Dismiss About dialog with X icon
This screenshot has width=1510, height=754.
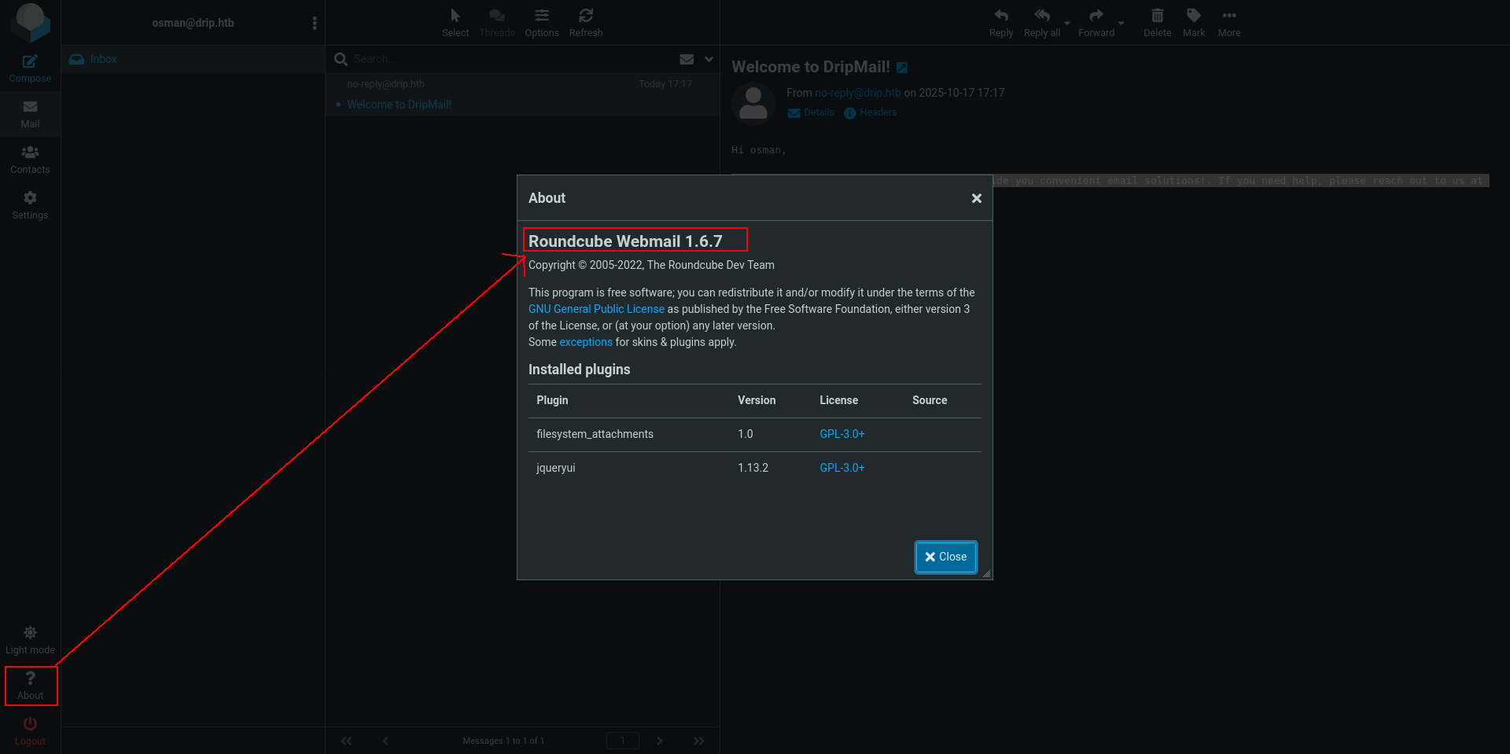pos(976,198)
